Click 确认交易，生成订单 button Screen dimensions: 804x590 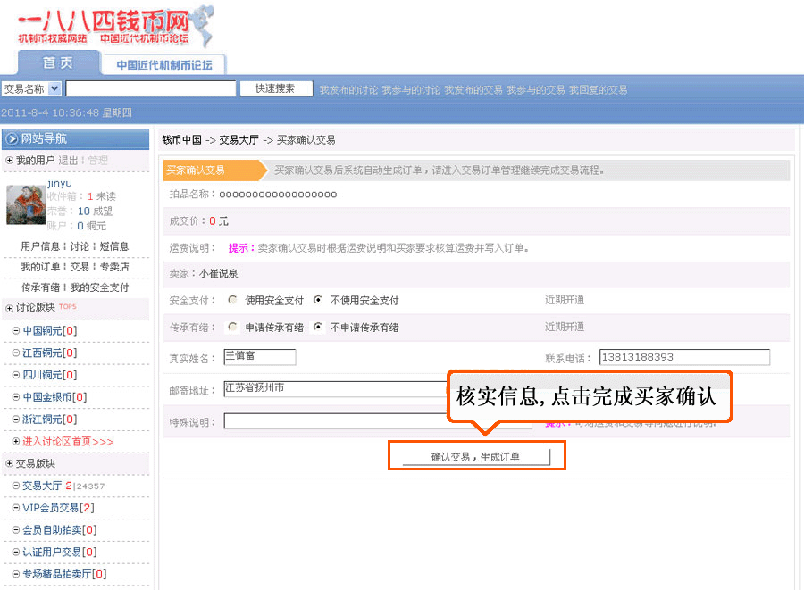click(x=476, y=457)
